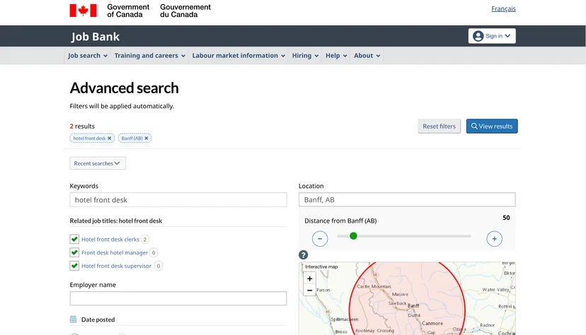
Task: Open the Front desk hotel manager link
Action: 115,252
